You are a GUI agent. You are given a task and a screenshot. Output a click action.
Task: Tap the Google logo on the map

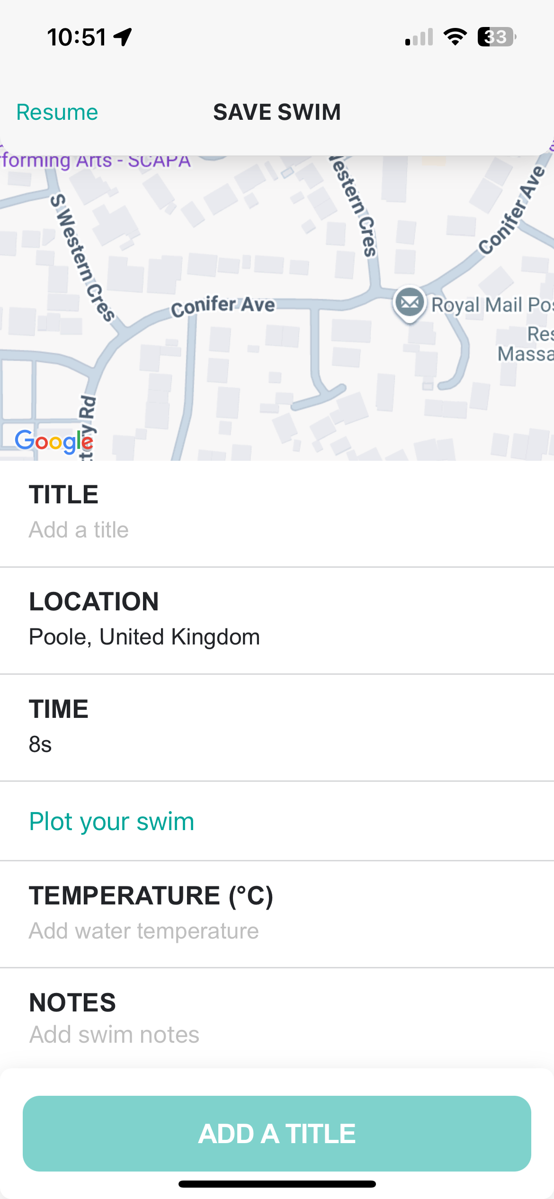click(x=54, y=441)
